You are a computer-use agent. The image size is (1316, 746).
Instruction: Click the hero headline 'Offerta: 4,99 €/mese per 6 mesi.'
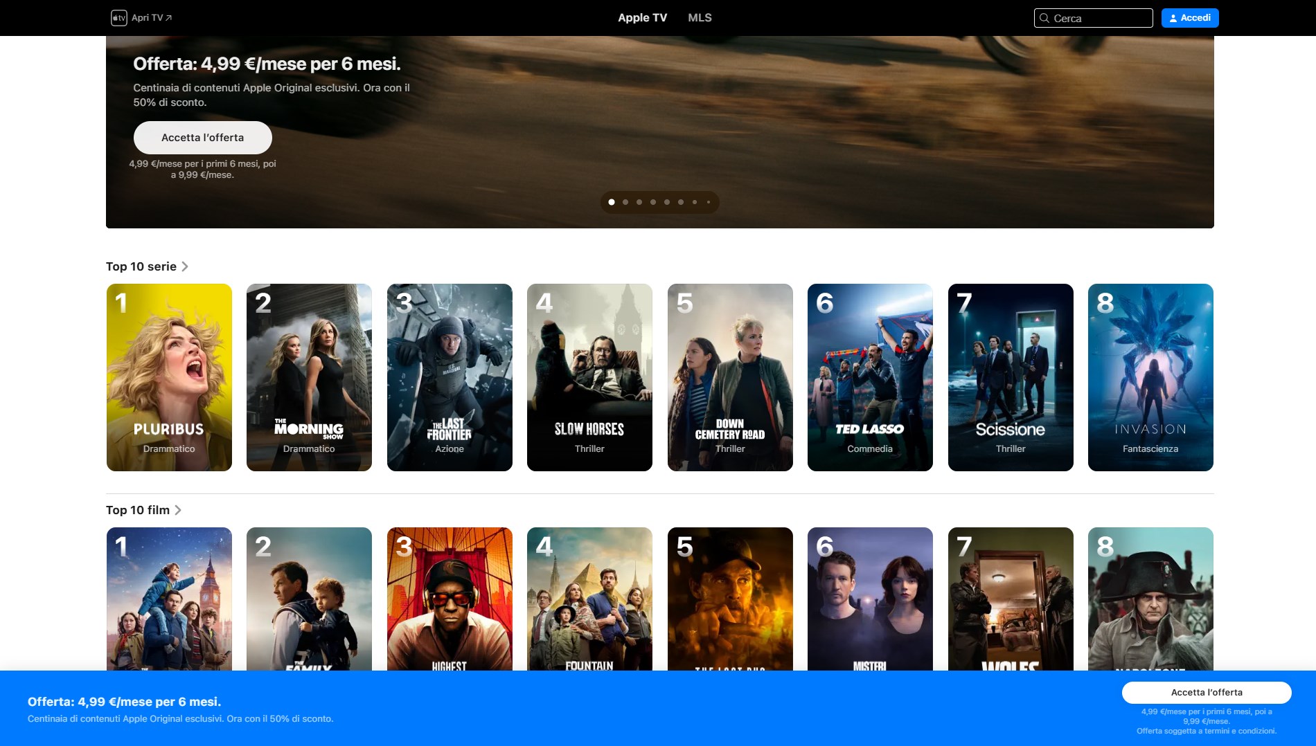point(267,64)
